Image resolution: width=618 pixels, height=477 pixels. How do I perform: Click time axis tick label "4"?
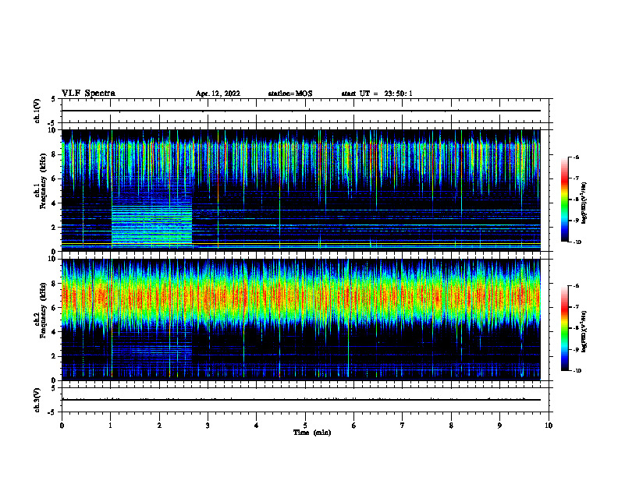[x=257, y=426]
